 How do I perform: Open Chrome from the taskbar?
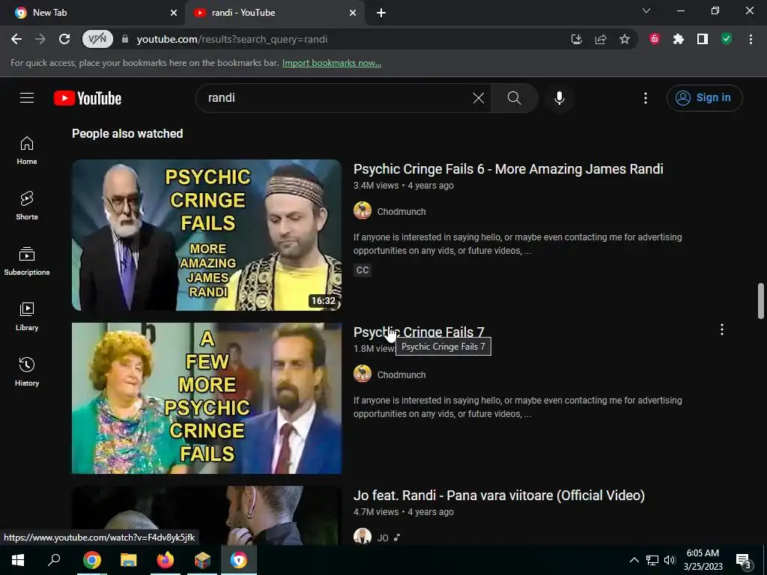pos(91,560)
